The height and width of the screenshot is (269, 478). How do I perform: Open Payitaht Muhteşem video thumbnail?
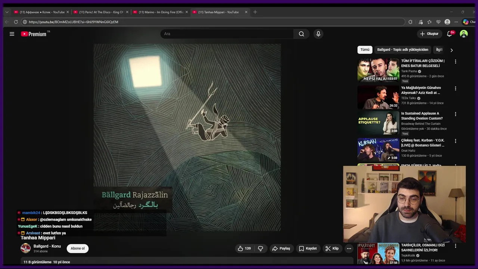click(378, 254)
